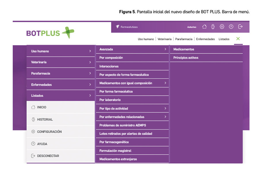Click DESCONECTAR in the side menu
The image size is (262, 174).
click(48, 156)
